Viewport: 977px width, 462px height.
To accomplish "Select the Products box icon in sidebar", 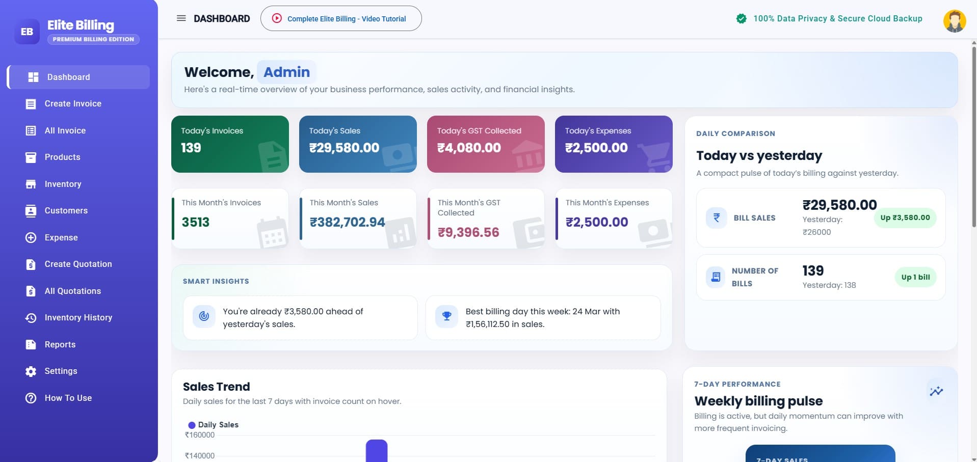I will coord(31,157).
